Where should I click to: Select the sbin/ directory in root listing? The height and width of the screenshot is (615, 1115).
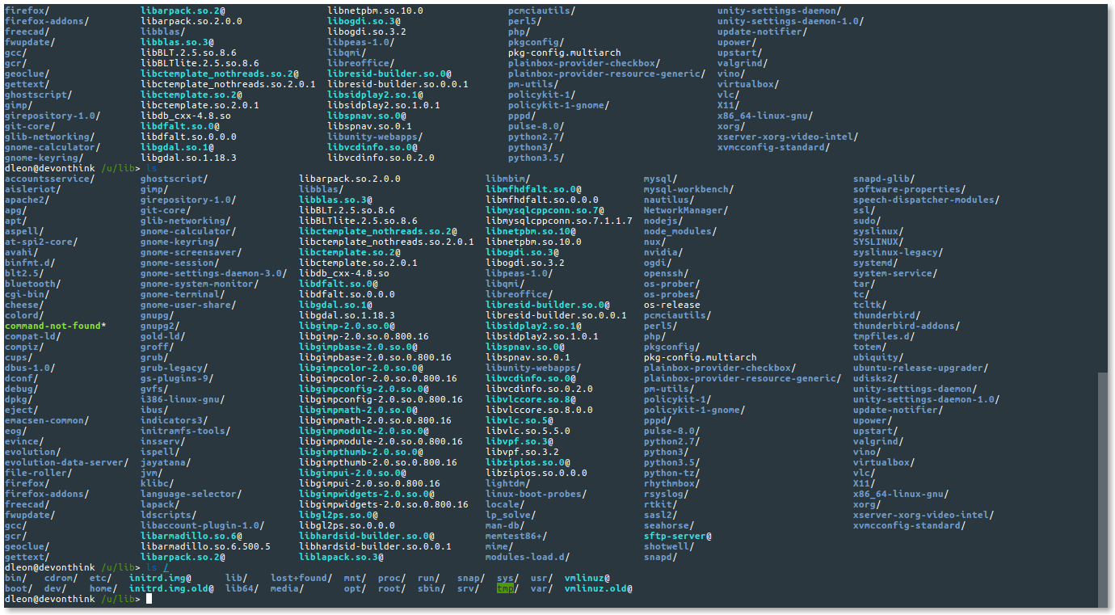click(x=432, y=588)
